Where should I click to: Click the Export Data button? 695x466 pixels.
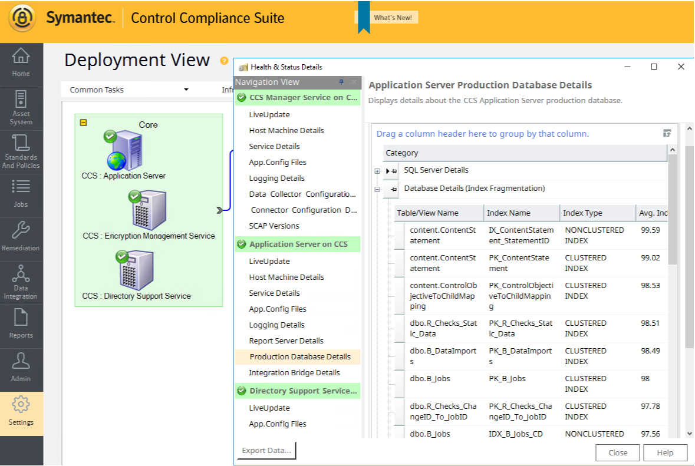[266, 451]
